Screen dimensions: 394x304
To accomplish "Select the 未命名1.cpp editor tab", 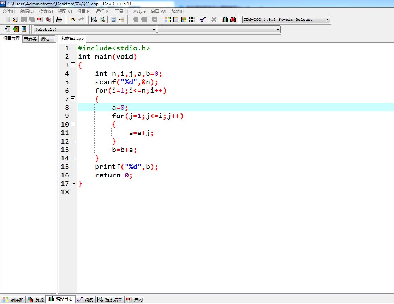I will point(72,38).
